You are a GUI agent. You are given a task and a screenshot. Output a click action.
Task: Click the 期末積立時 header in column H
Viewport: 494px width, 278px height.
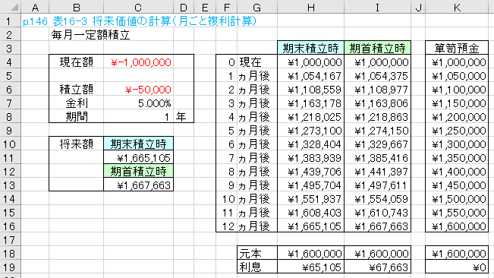[310, 48]
